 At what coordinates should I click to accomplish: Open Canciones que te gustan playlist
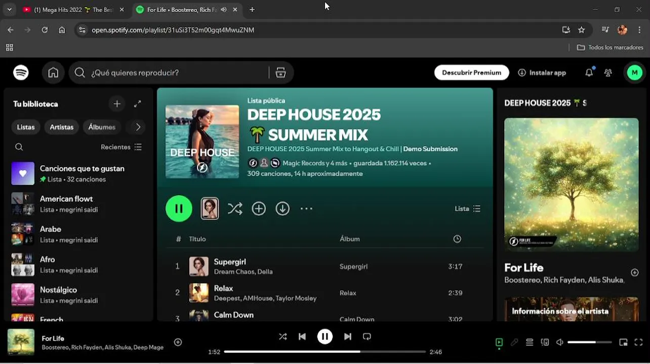point(78,173)
